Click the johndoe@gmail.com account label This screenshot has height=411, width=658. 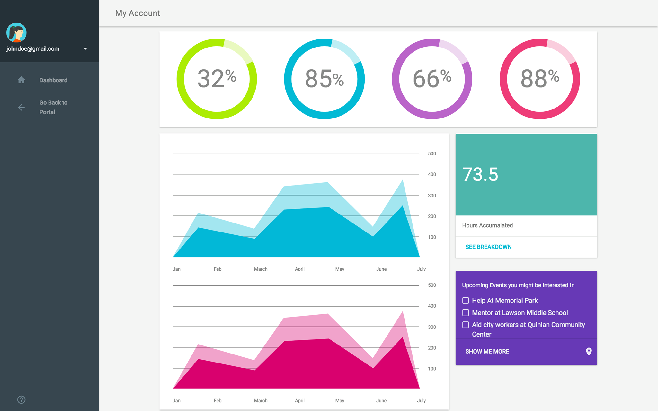[33, 49]
